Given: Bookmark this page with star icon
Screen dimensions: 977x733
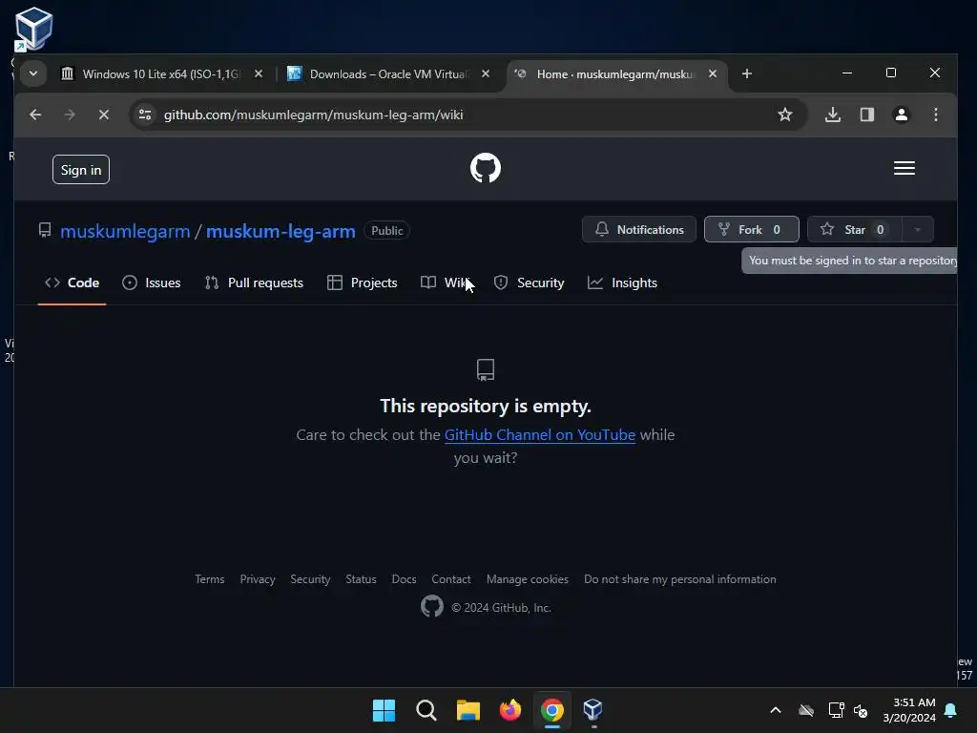Looking at the screenshot, I should pyautogui.click(x=785, y=115).
